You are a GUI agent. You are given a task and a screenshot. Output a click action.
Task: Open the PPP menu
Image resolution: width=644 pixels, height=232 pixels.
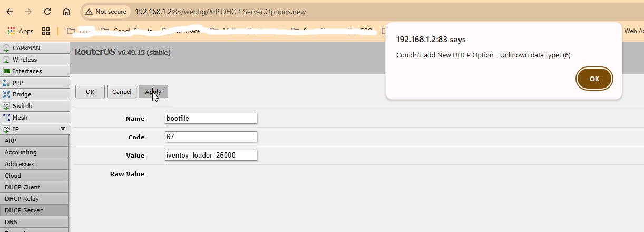34,83
